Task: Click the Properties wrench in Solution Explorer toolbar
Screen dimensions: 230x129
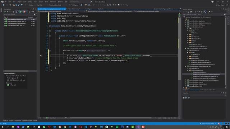Action: coord(209,12)
